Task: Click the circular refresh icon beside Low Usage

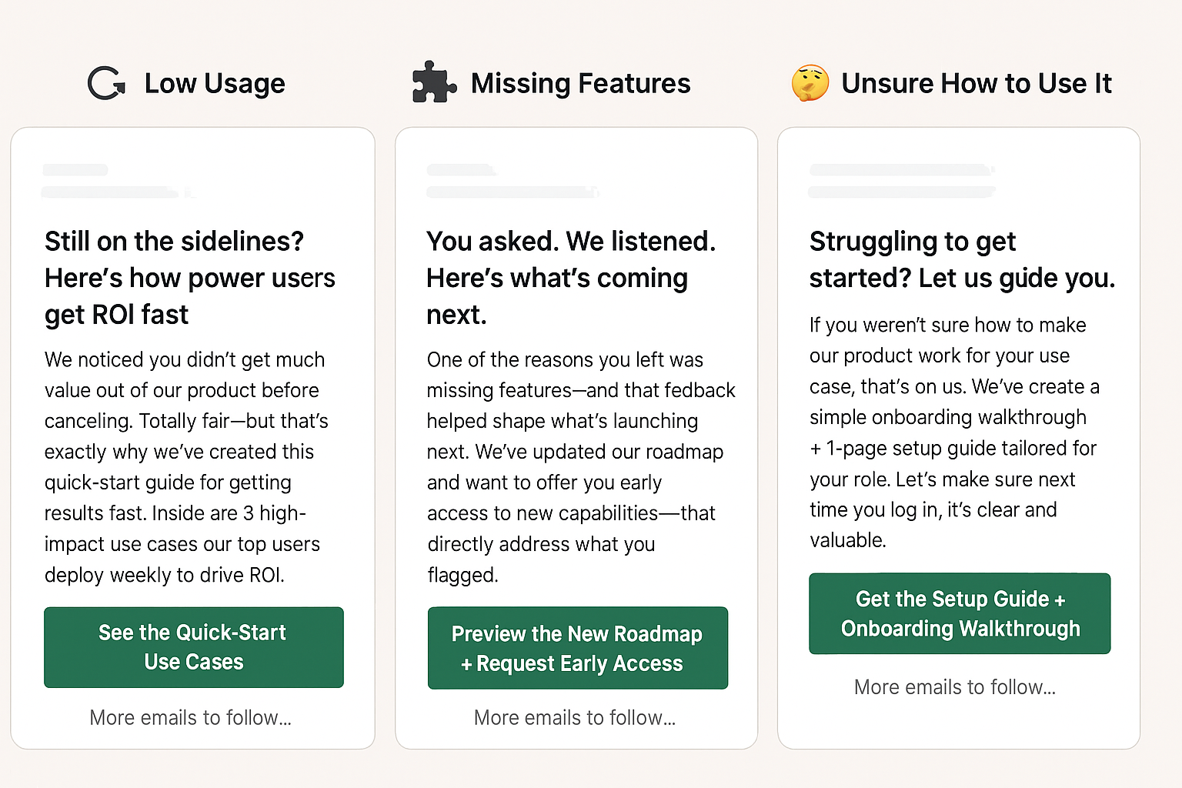Action: coord(106,83)
